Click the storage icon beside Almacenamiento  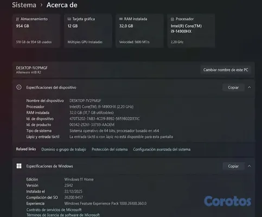click(x=17, y=19)
